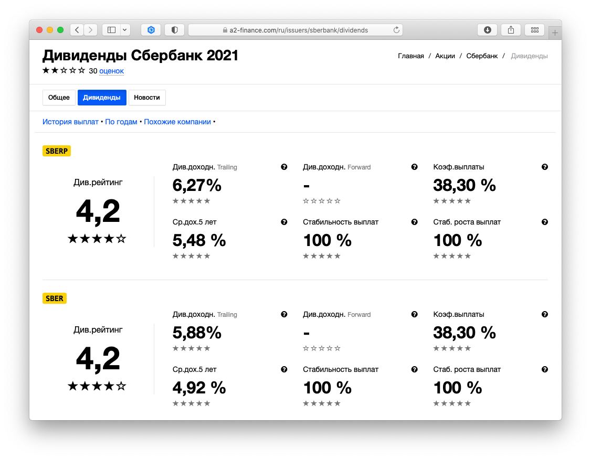The image size is (591, 459).
Task: Show help for SBER Forward dividend yield
Action: pos(415,314)
